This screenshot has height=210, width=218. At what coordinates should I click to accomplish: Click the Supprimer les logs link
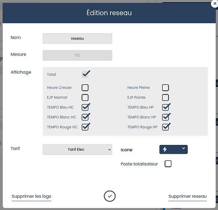point(32,196)
